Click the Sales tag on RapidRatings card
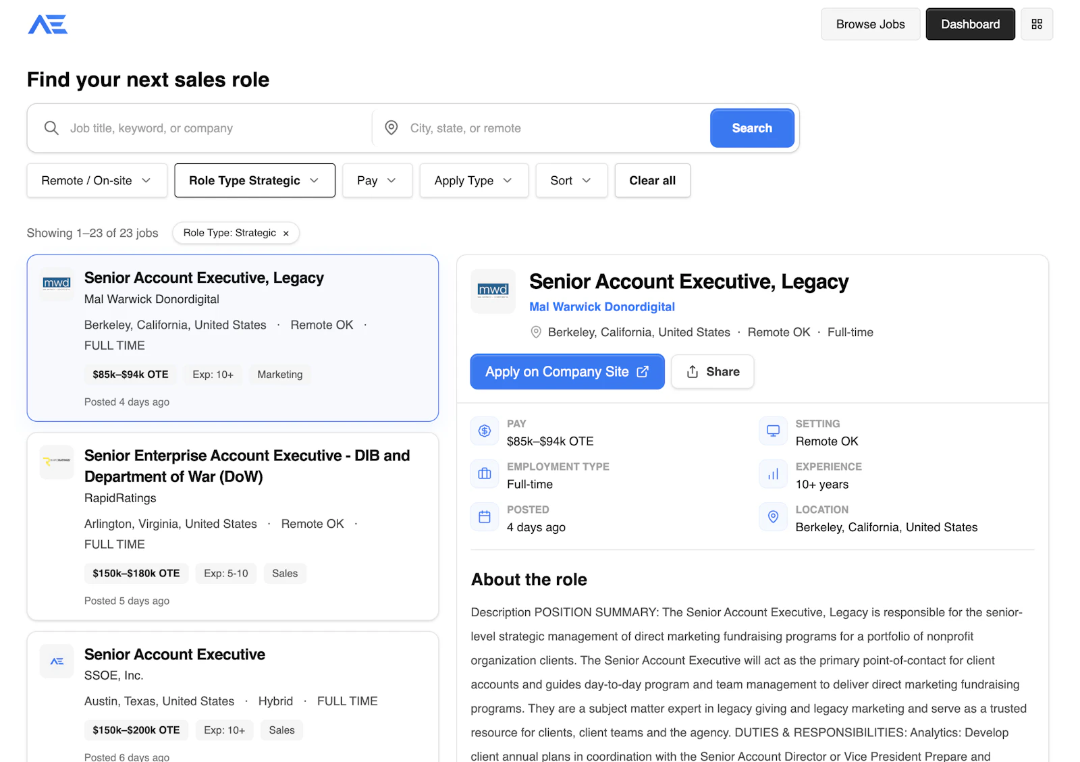The height and width of the screenshot is (762, 1080). click(x=285, y=574)
